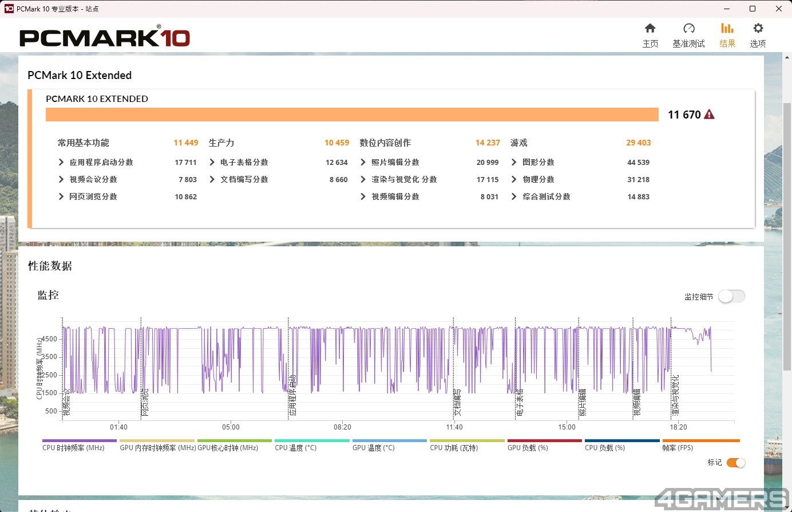This screenshot has height=512, width=792.
Task: Click the 照片编辑 marker on the chart
Action: (x=583, y=401)
